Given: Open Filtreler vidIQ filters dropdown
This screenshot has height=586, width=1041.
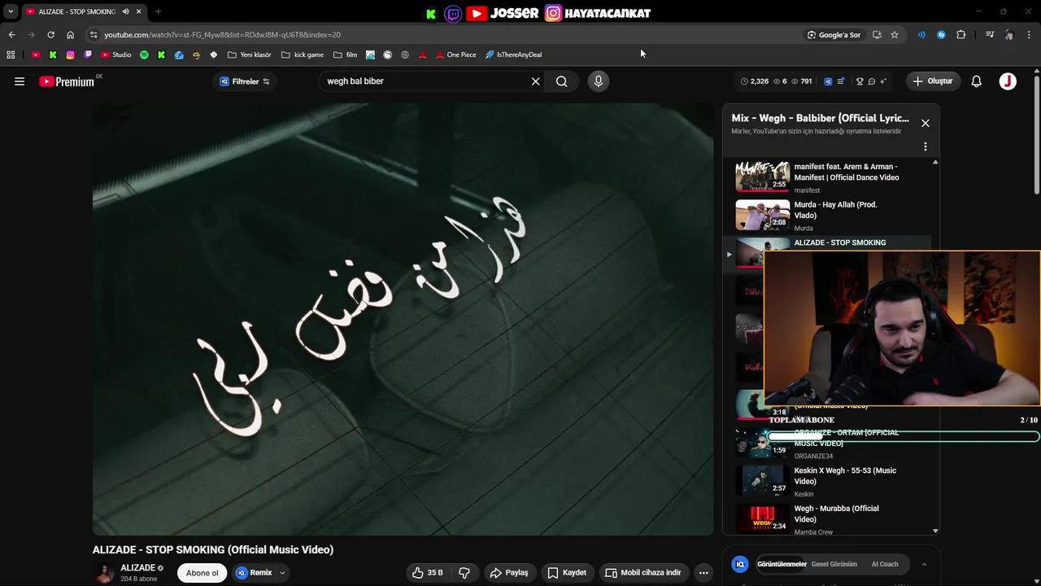Looking at the screenshot, I should pyautogui.click(x=245, y=81).
